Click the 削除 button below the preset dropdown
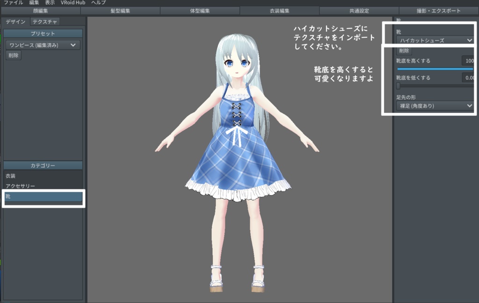Viewport: 479px width, 303px height. 13,55
